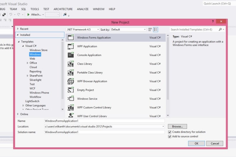Image resolution: width=236 pixels, height=157 pixels.
Task: Expand the Office tree node arrow
Action: coord(28,63)
